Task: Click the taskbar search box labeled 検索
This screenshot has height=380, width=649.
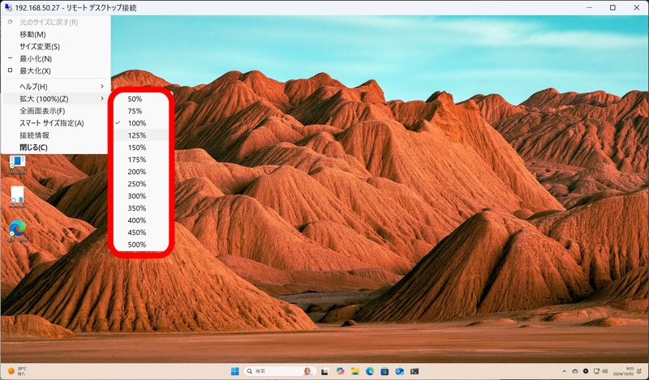Action: click(280, 371)
